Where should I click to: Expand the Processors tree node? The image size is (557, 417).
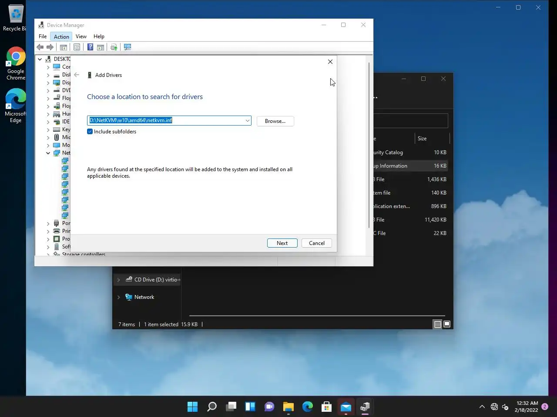[48, 239]
